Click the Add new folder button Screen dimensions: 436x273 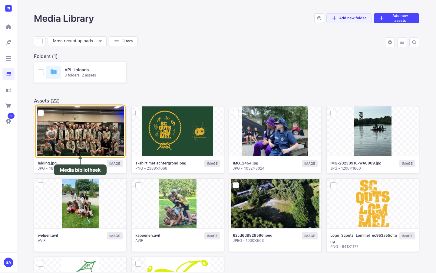[x=349, y=18]
